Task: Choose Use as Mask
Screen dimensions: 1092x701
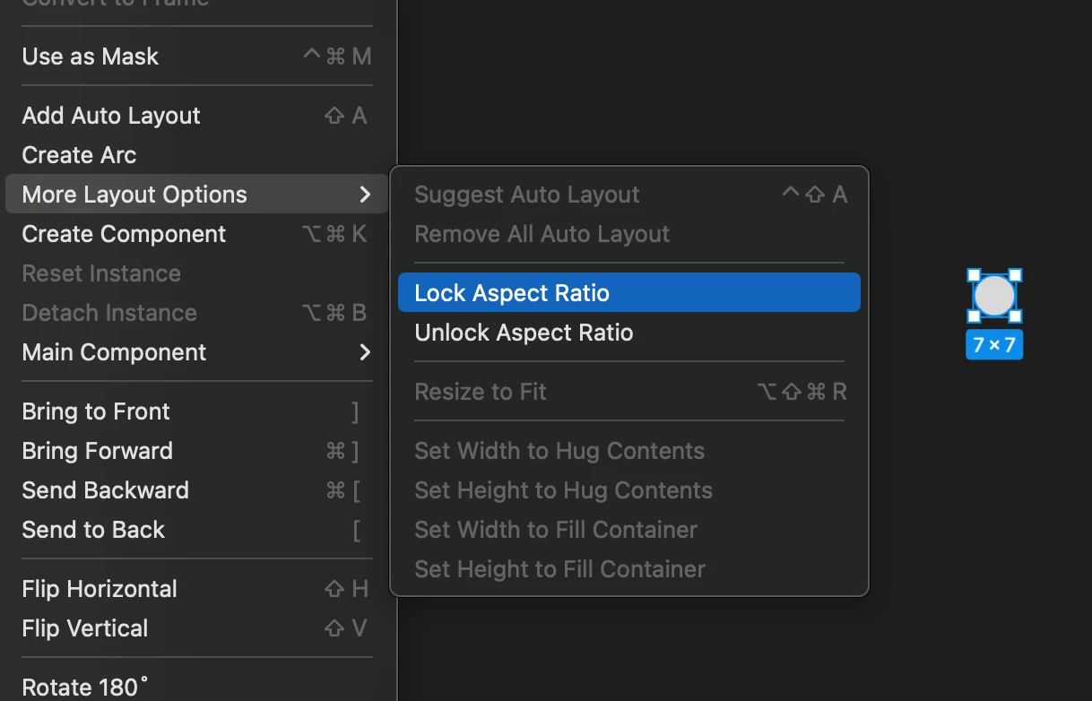Action: (91, 56)
